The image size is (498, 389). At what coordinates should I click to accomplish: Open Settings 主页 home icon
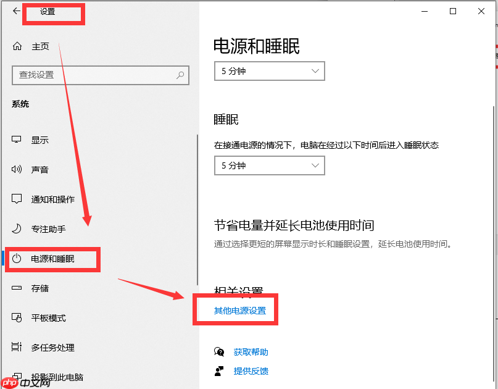coord(17,46)
